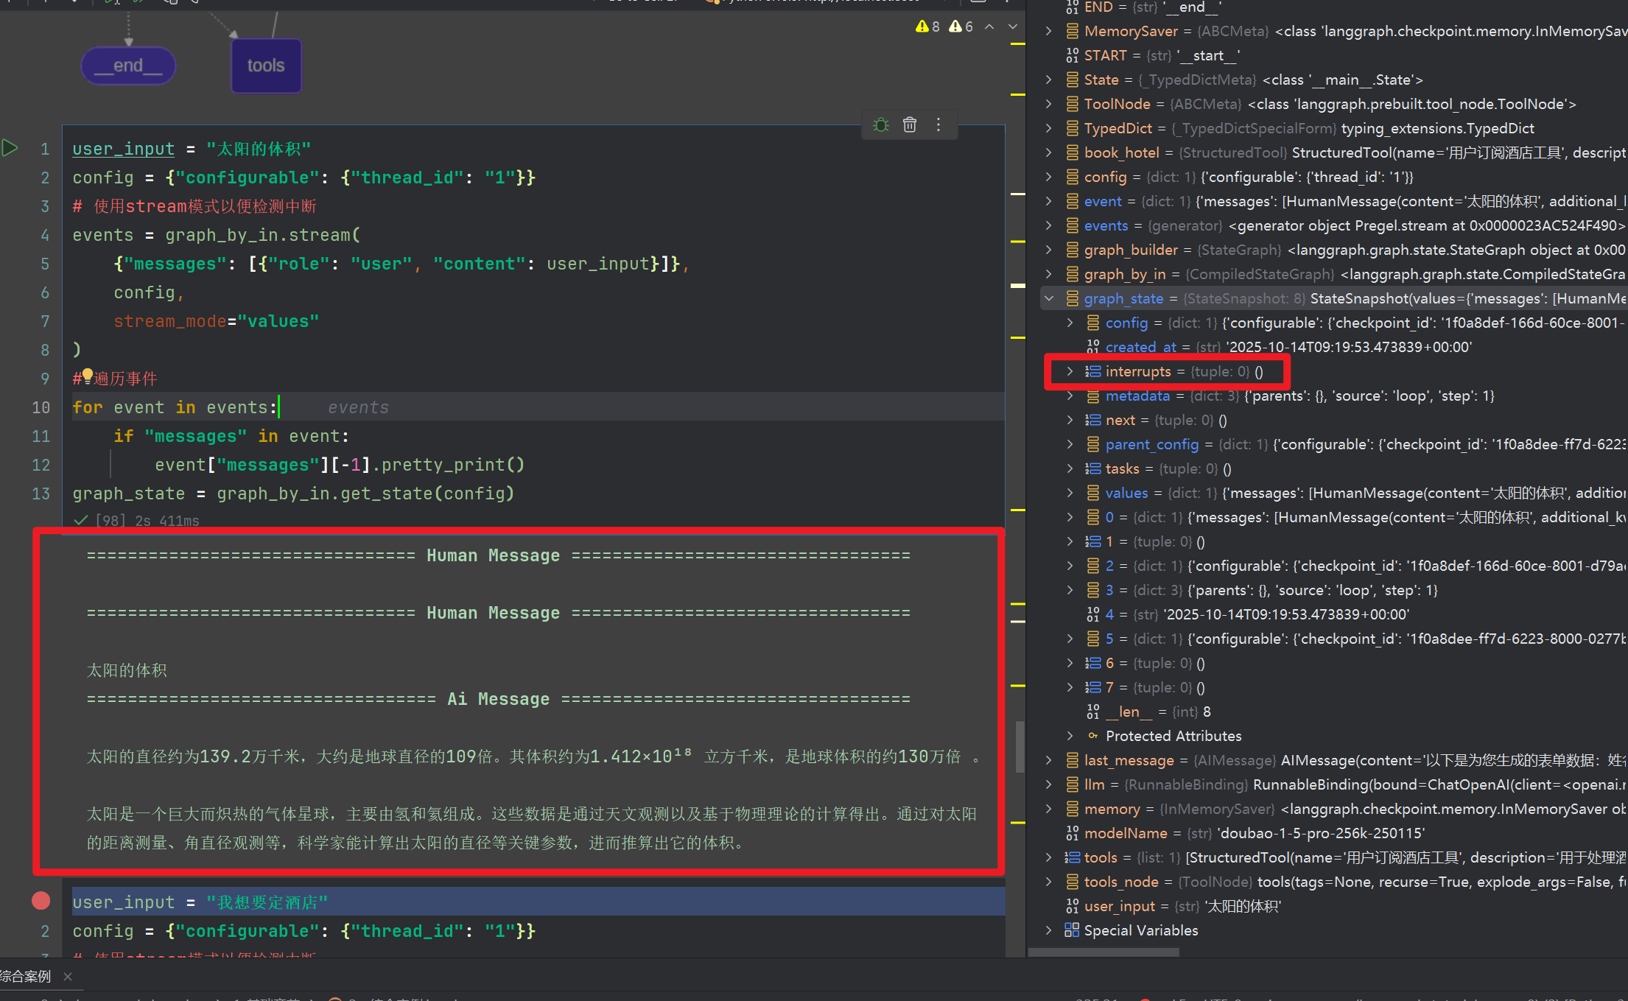
Task: Jump to next highlighted error arrow
Action: [x=1013, y=27]
